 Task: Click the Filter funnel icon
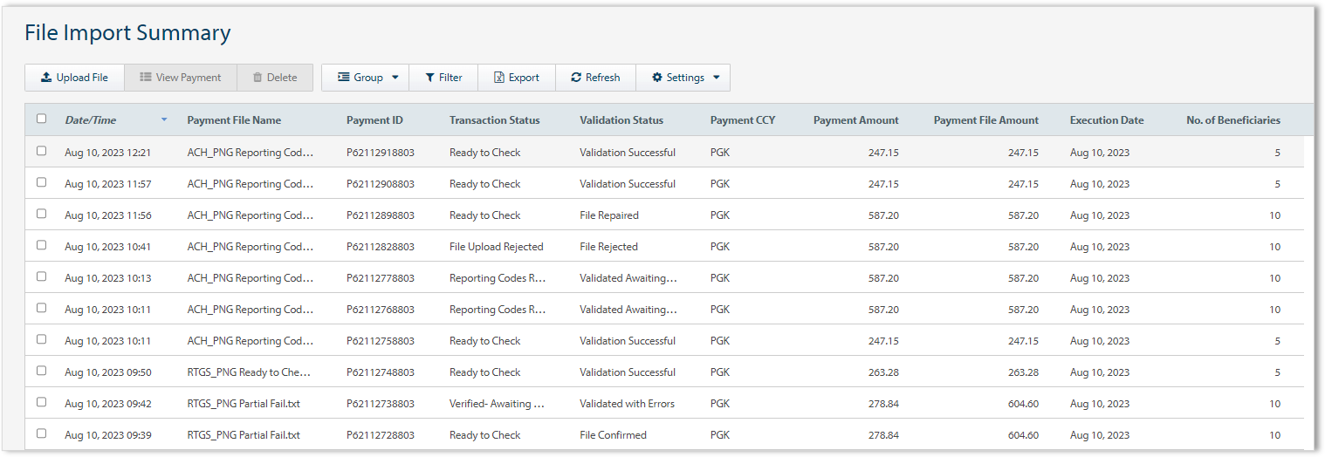pyautogui.click(x=429, y=78)
